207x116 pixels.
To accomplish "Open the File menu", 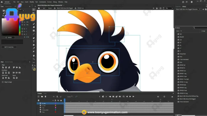I will pyautogui.click(x=14, y=2).
